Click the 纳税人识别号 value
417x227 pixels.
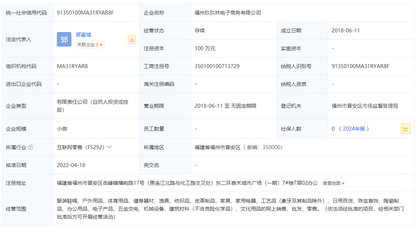pyautogui.click(x=360, y=66)
